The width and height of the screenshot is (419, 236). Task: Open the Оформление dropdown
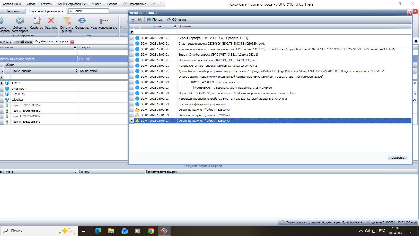tap(136, 4)
